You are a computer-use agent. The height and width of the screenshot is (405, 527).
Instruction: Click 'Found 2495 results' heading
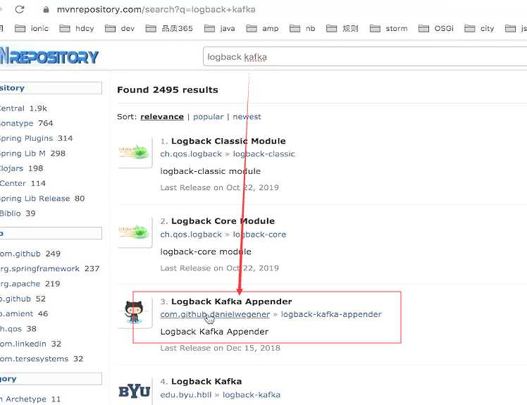pos(168,89)
